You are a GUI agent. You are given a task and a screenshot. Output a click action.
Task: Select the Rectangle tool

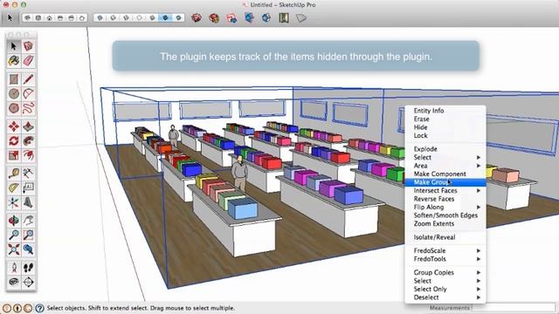point(14,79)
